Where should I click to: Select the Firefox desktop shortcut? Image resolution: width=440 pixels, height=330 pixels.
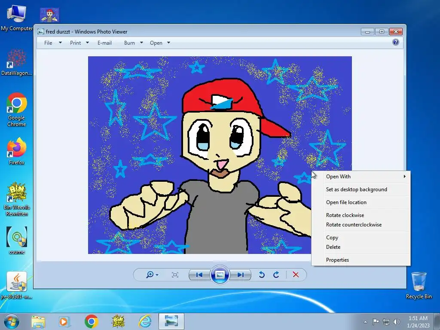17,151
